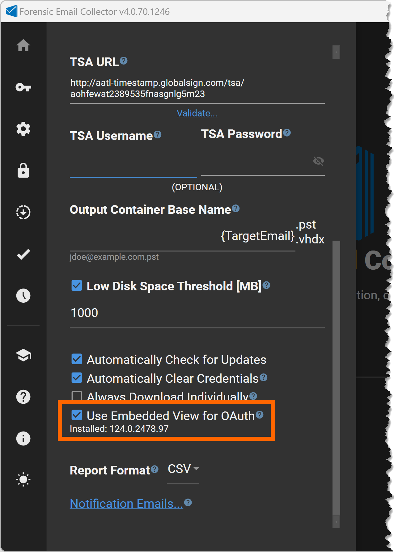
Task: Open the gear settings sidebar icon
Action: click(x=23, y=129)
